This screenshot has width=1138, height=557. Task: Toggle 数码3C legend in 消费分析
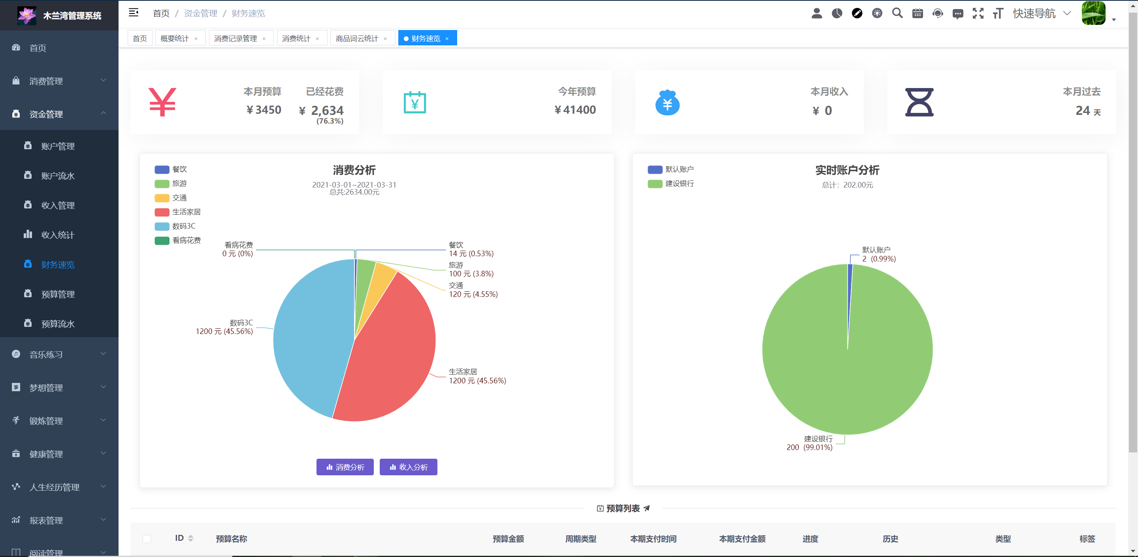point(175,226)
